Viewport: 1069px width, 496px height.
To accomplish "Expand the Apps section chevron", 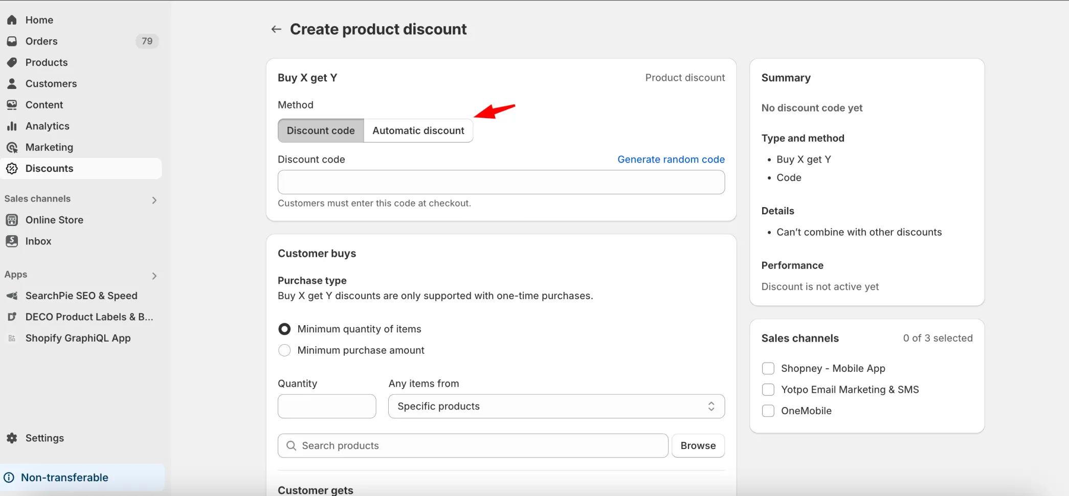I will [154, 276].
